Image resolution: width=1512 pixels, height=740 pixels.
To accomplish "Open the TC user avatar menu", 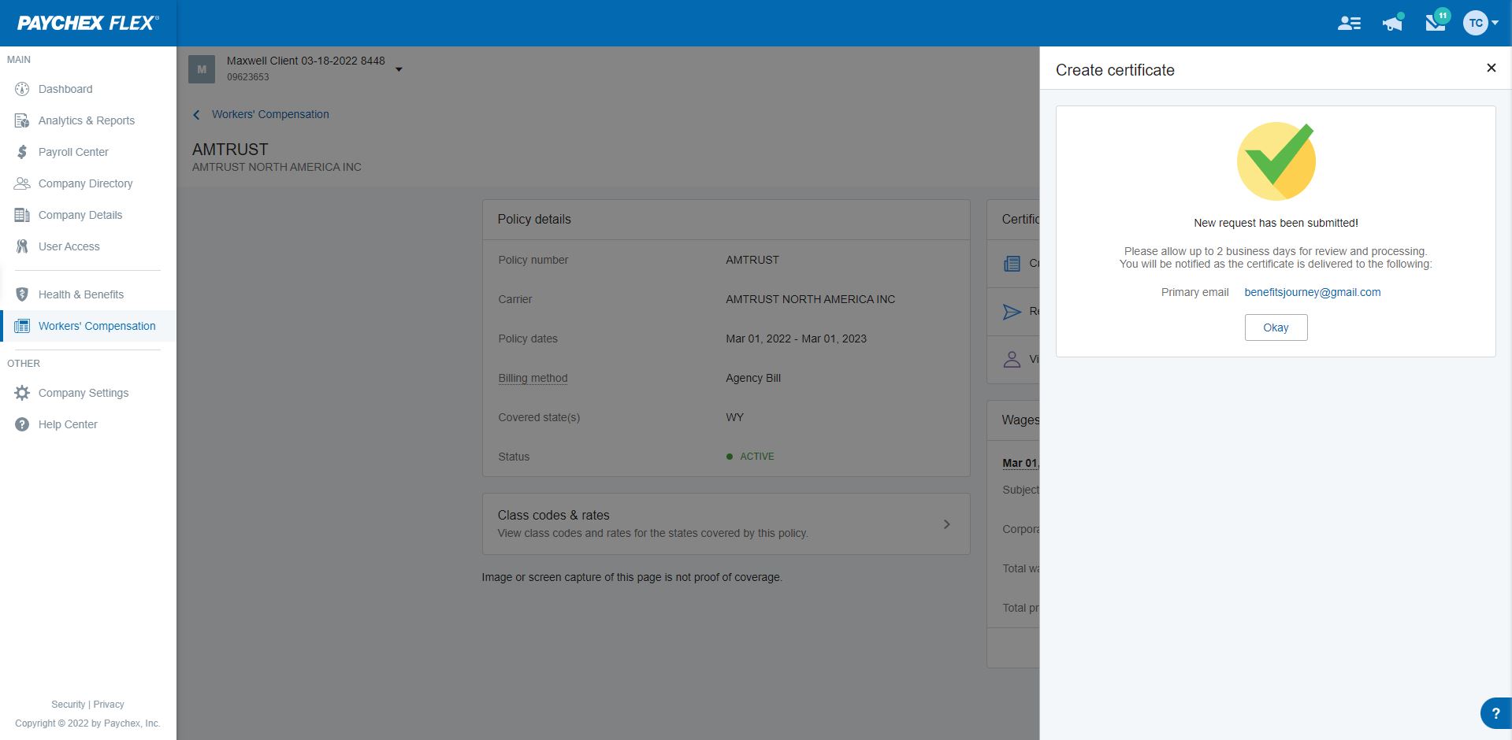I will point(1480,23).
